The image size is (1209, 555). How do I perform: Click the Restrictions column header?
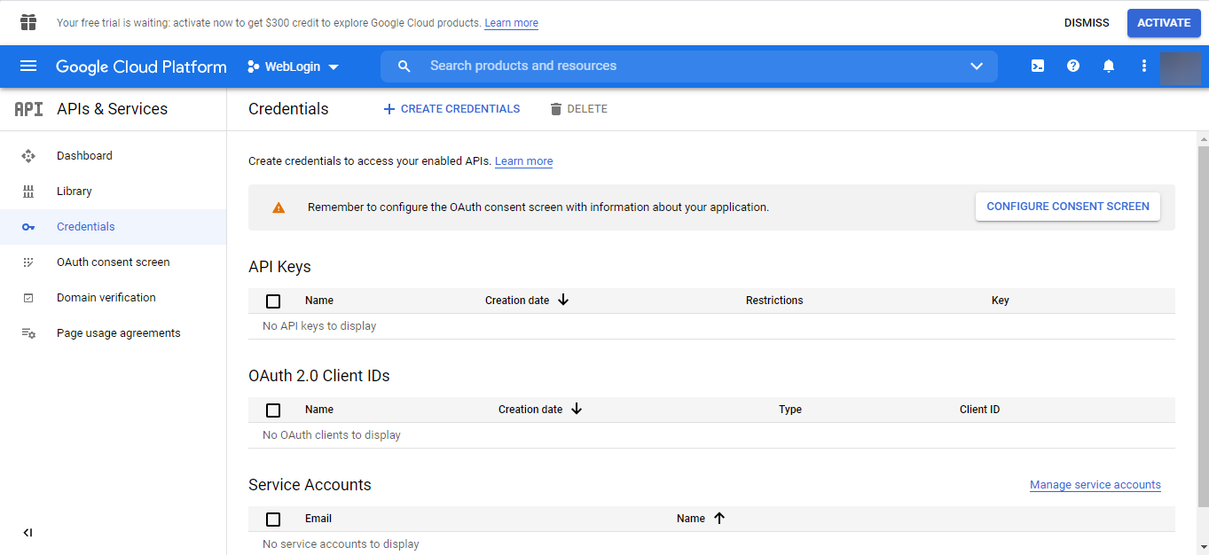pos(774,301)
